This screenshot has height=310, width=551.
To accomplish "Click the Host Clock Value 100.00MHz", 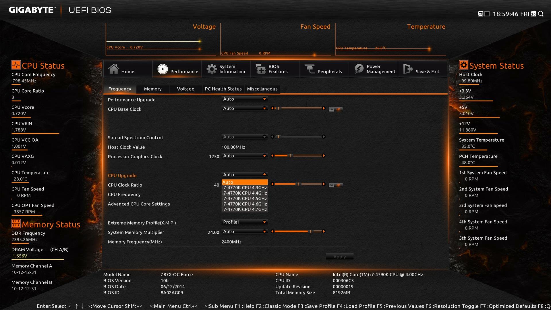I will tap(233, 147).
